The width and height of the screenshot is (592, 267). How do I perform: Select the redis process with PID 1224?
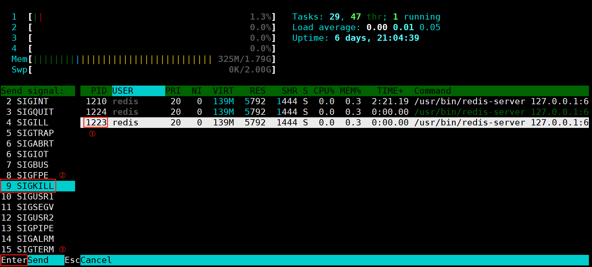click(x=335, y=112)
